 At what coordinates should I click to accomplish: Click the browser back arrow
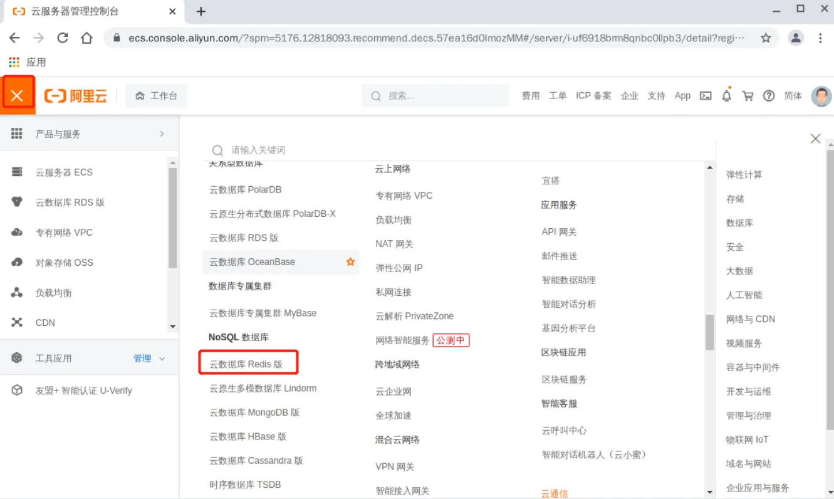tap(15, 38)
